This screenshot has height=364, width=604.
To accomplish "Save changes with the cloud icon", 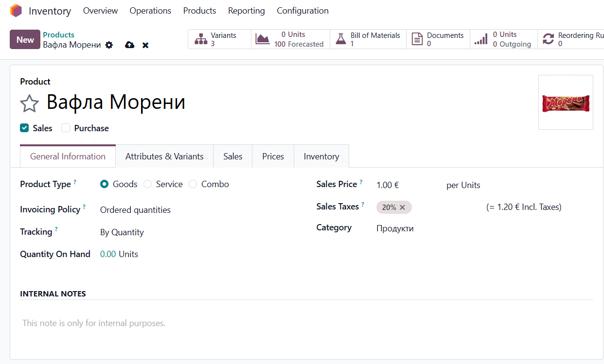I will [129, 45].
